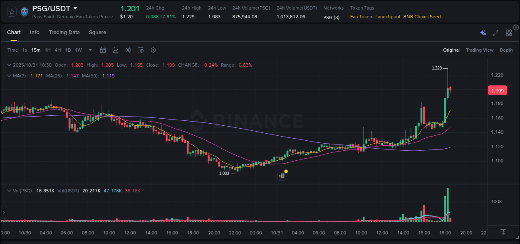The width and height of the screenshot is (520, 244).
Task: Expand the chart to fullscreen
Action: (495, 33)
